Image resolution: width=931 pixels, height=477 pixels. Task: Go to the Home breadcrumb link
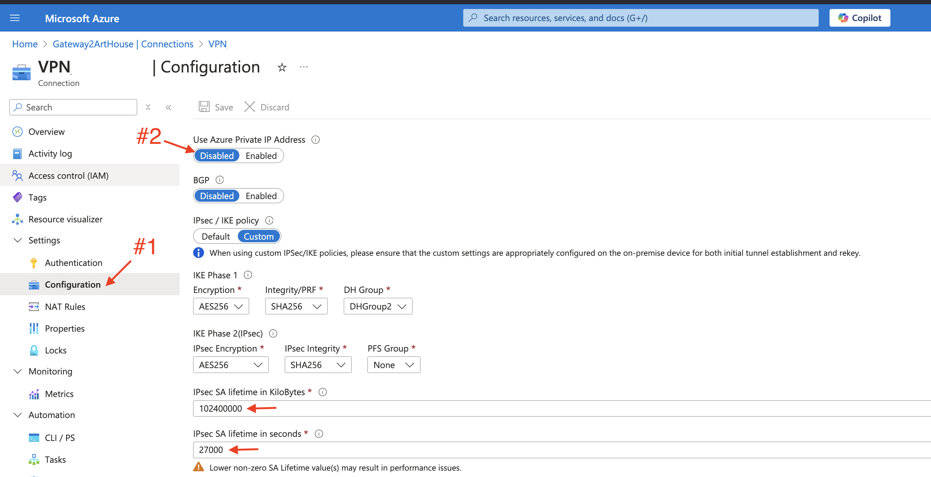pos(25,44)
